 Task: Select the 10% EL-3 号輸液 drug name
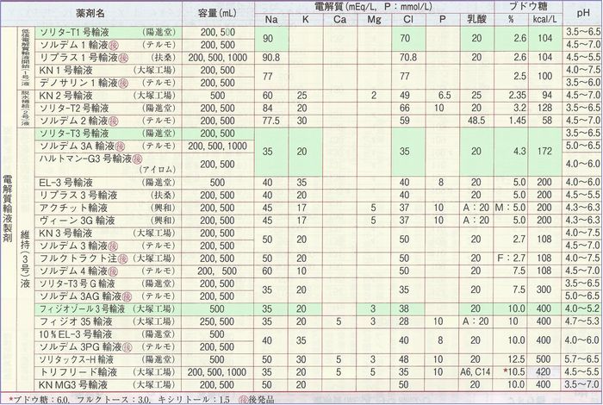click(x=76, y=333)
